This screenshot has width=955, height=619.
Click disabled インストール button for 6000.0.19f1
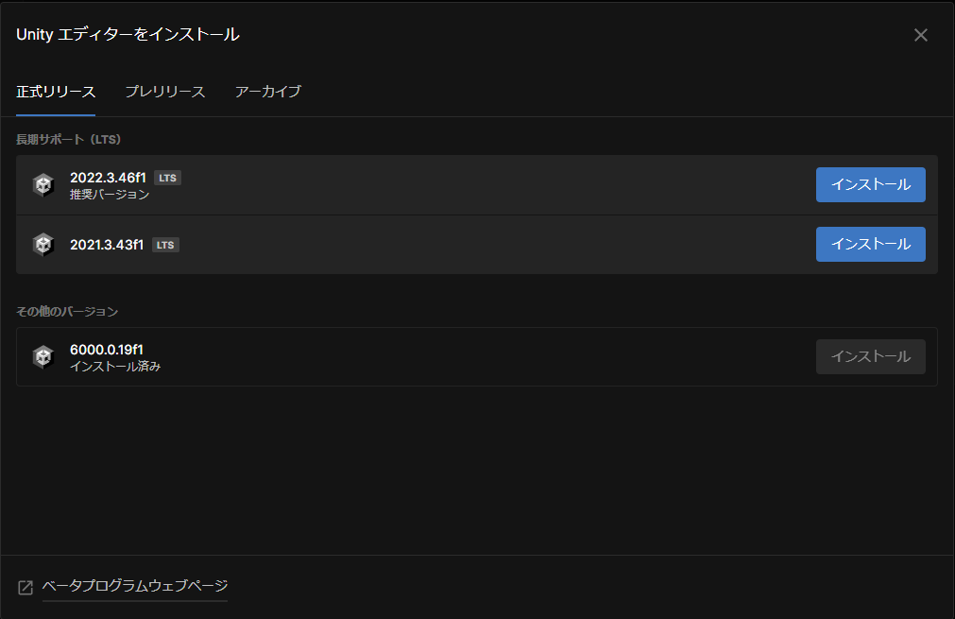(870, 356)
